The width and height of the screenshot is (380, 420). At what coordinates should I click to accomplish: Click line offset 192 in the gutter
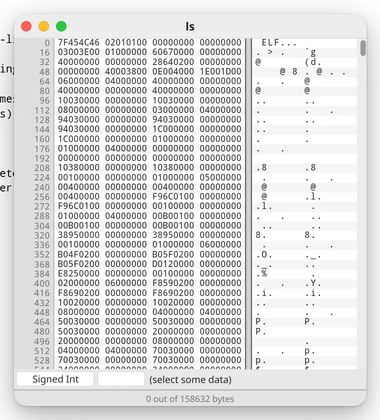[42, 158]
